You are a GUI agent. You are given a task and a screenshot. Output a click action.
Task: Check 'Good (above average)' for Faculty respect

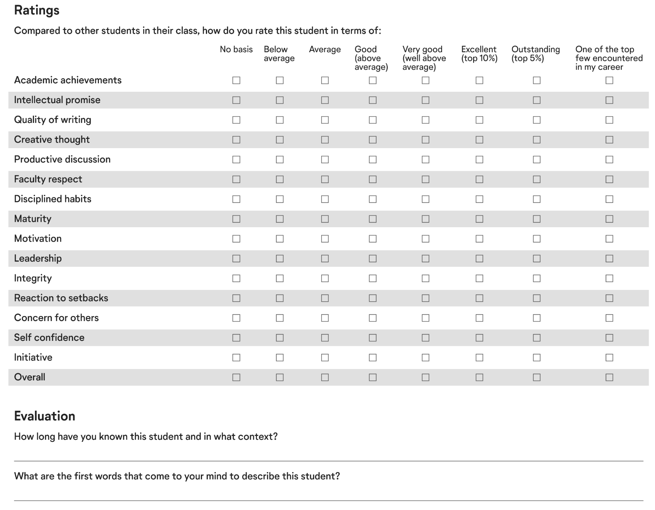coord(372,179)
